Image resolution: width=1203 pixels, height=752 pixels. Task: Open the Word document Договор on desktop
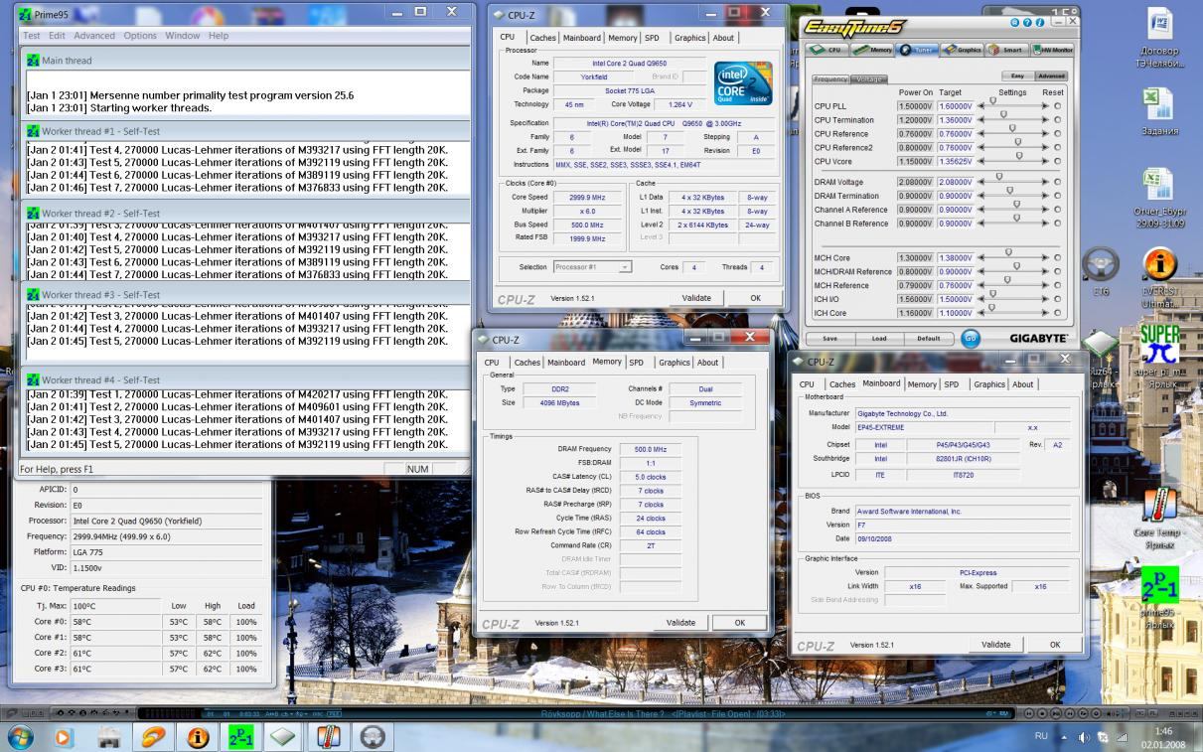[1158, 38]
